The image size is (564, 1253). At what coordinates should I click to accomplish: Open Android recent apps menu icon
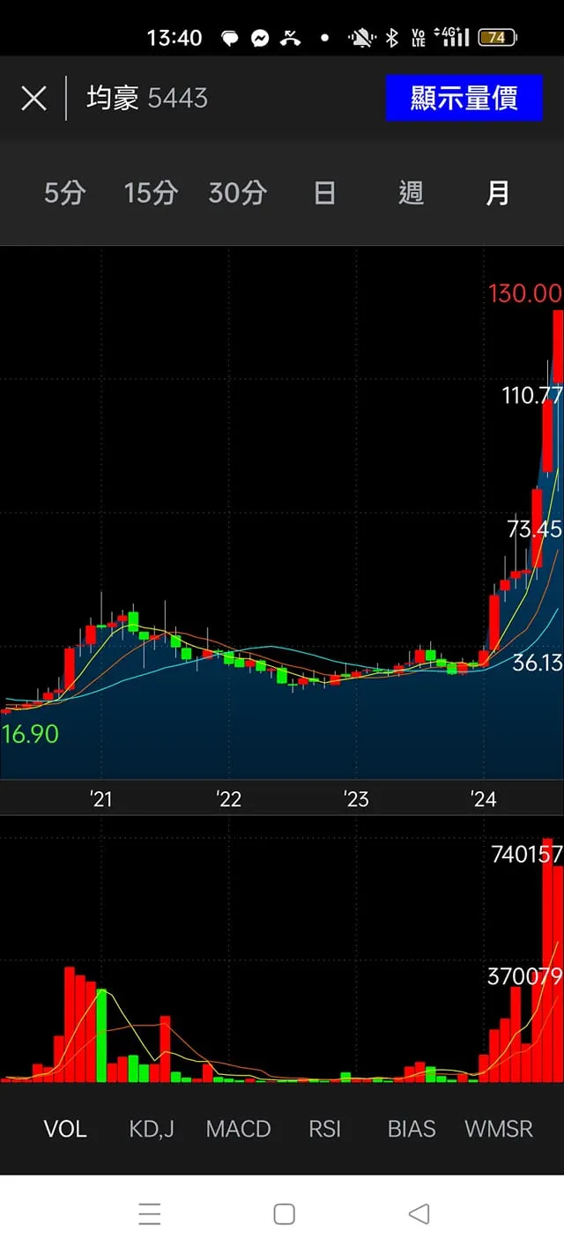click(150, 1214)
